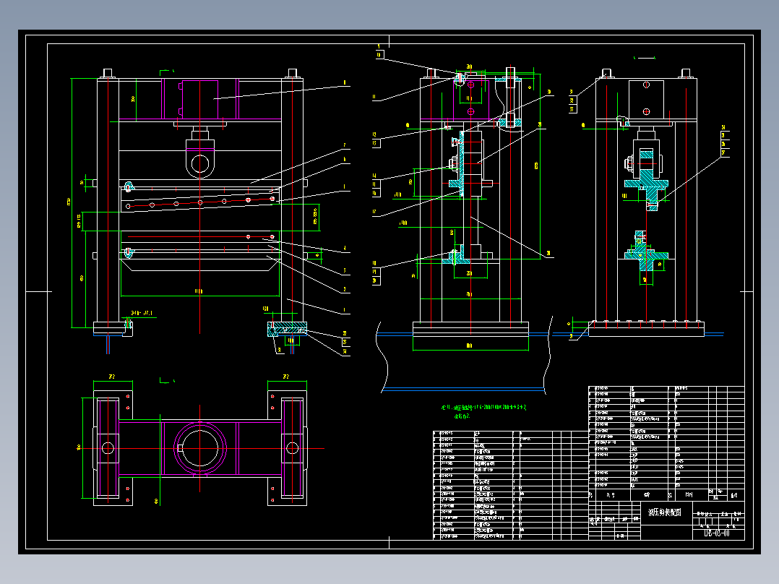Select the drawing number in the title block
The image size is (779, 584).
(717, 533)
